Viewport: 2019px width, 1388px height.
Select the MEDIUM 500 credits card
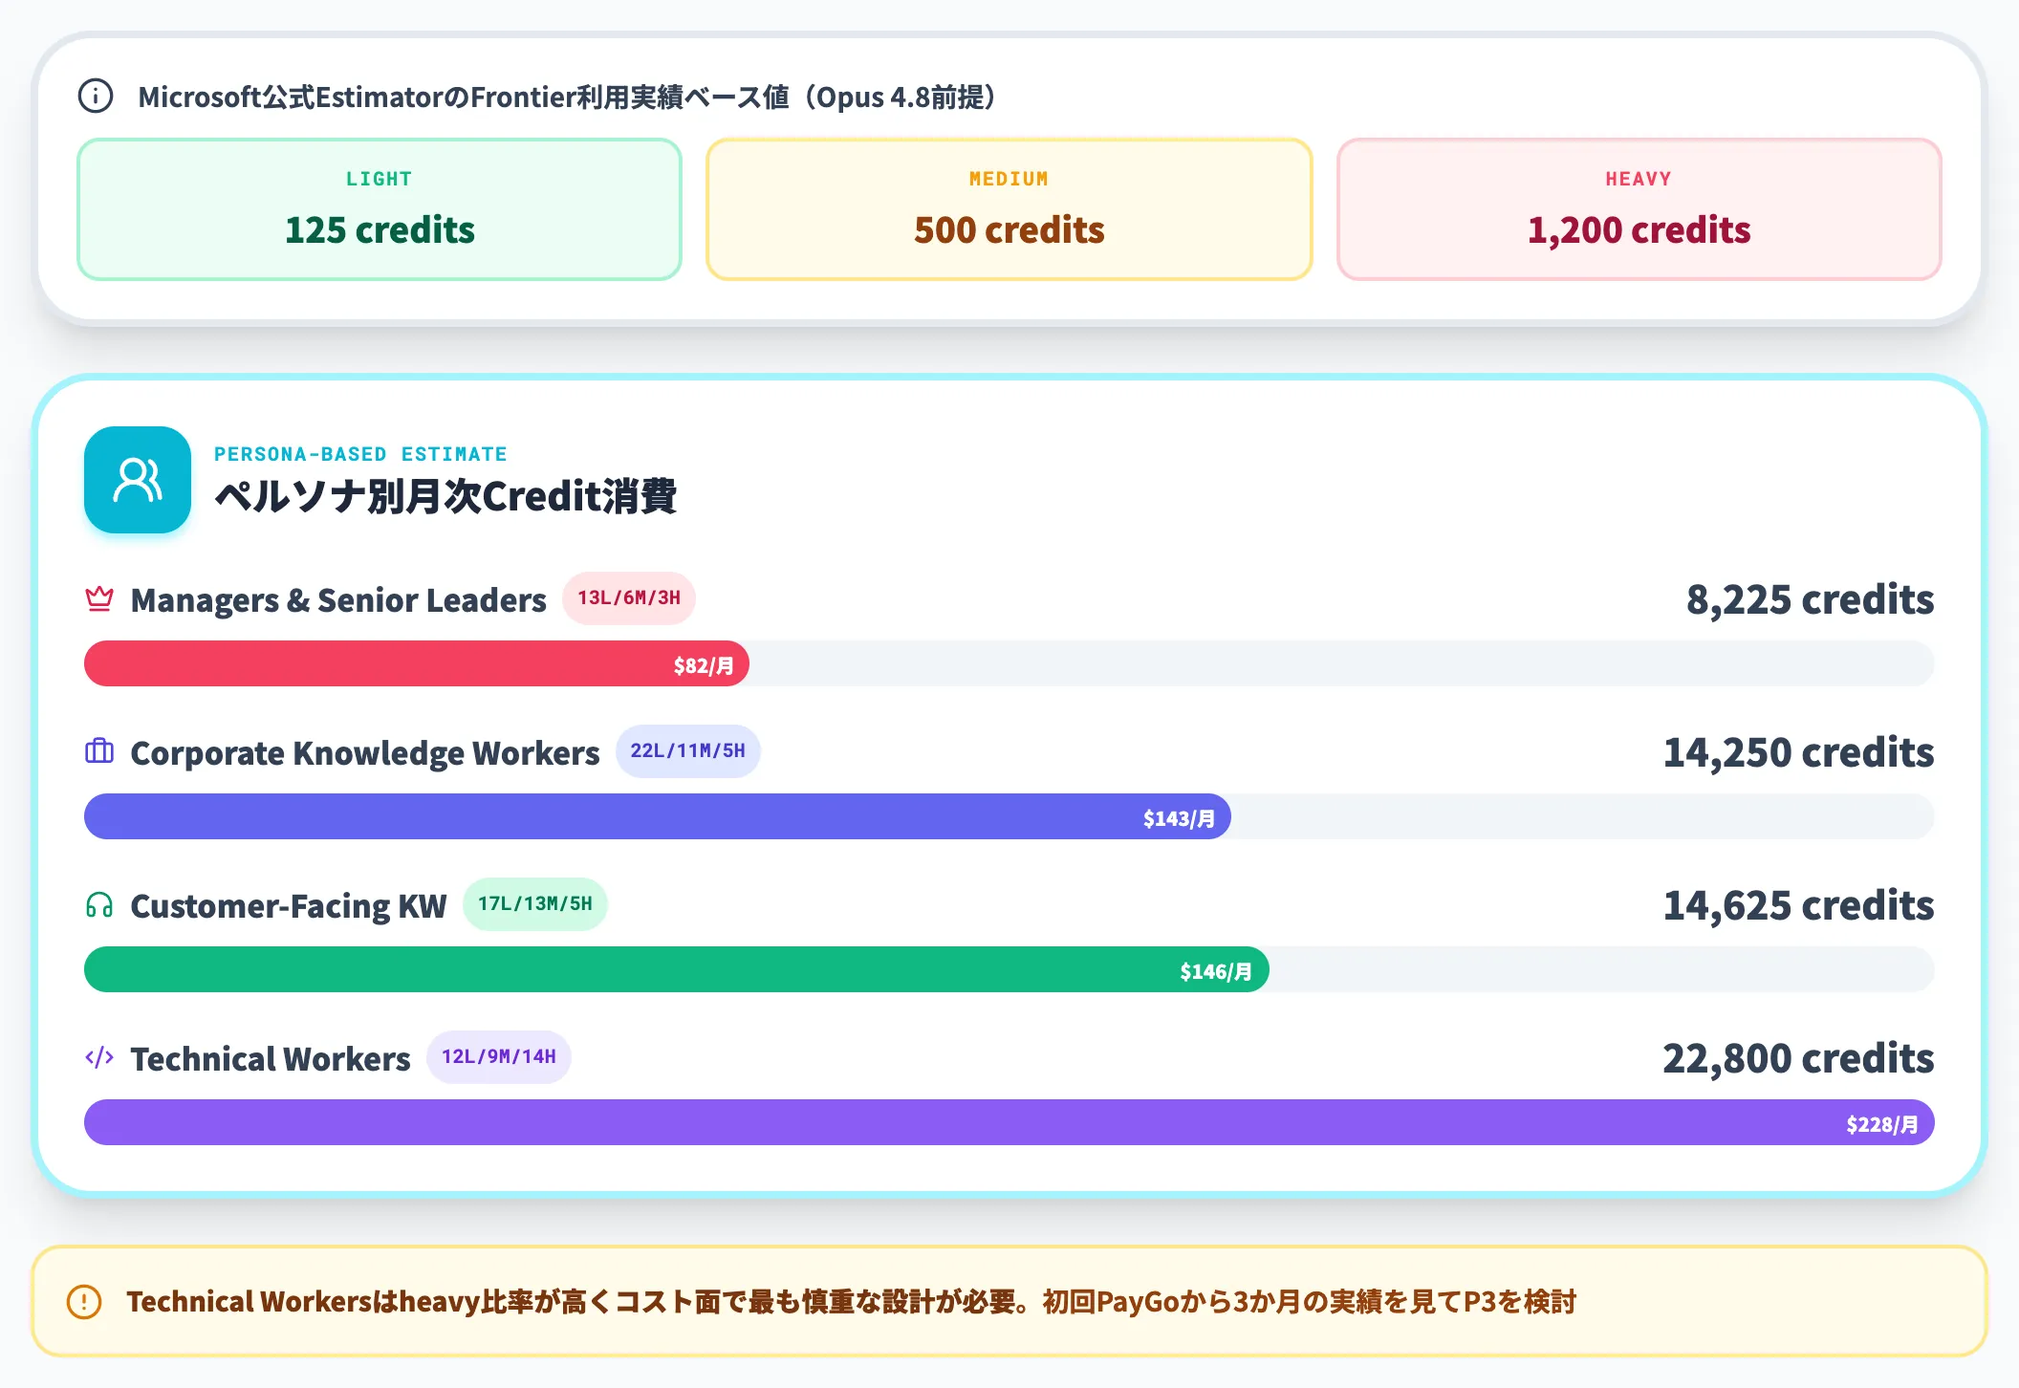click(x=1009, y=209)
